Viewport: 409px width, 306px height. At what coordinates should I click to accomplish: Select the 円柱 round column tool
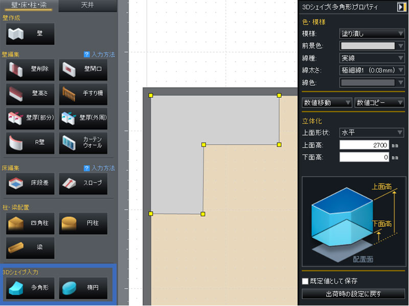coord(83,223)
